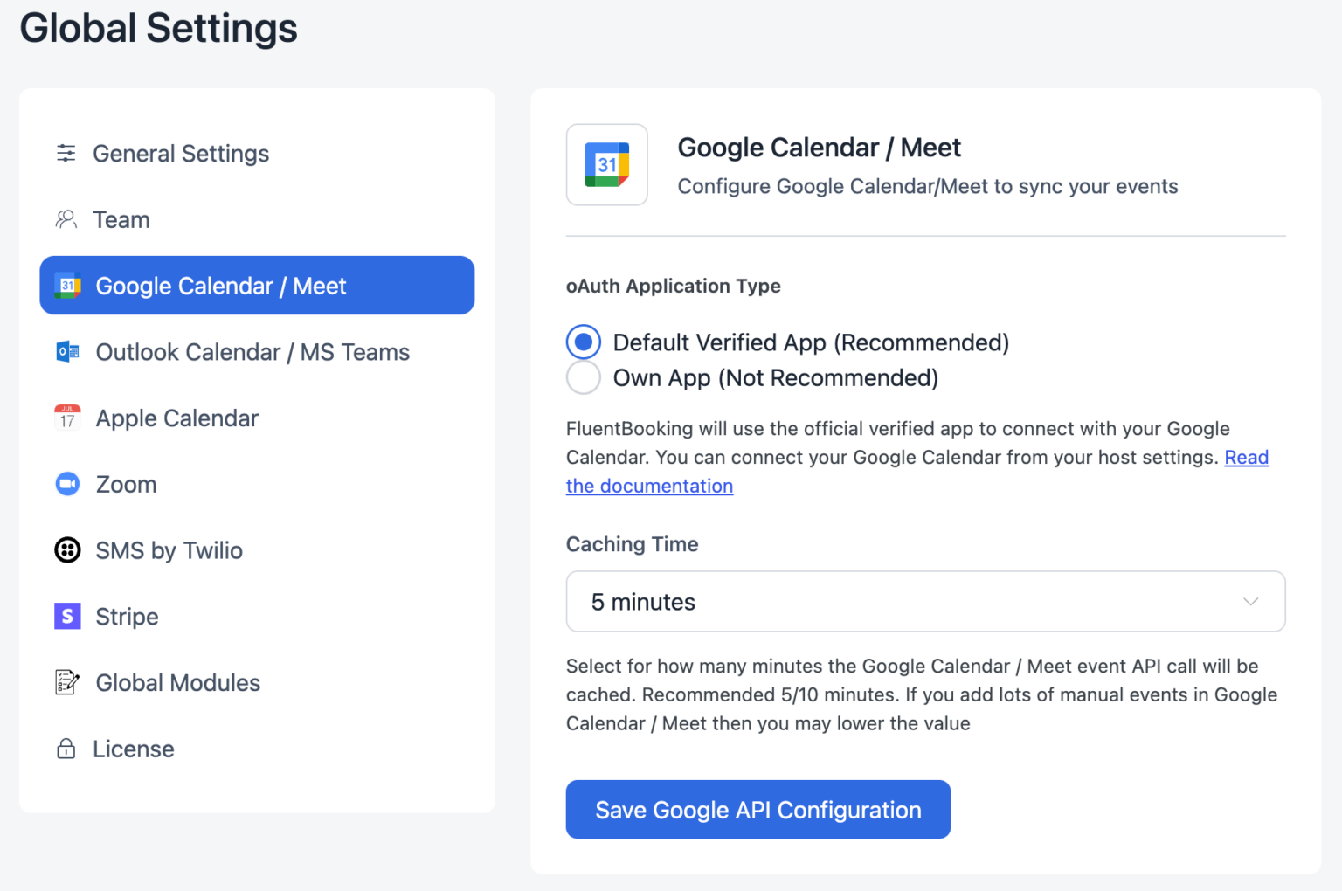Click the Google Calendar icon in sidebar
This screenshot has height=891, width=1342.
click(66, 286)
